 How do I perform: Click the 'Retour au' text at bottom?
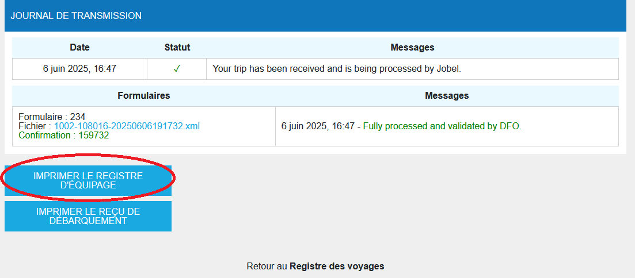click(x=267, y=266)
